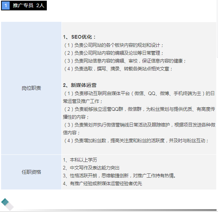Viewport: 218px width, 212px height.
Task: Click the 本科以上学历 requirement
Action: pos(80,160)
